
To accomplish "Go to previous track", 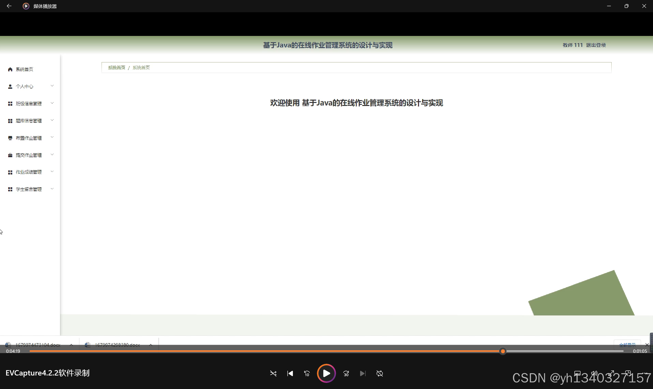I will [290, 373].
